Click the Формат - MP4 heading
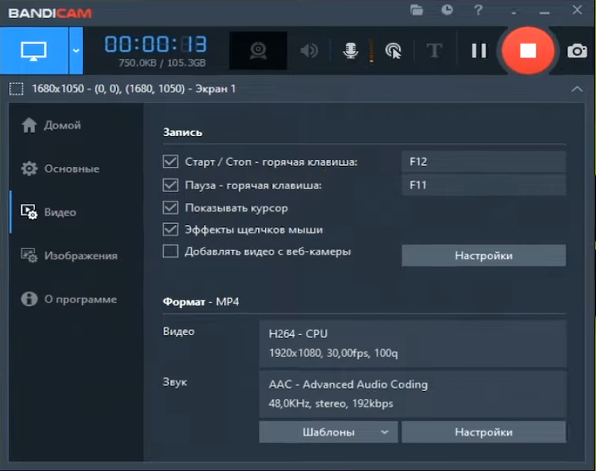Screen dimensions: 596x471 (x=201, y=302)
